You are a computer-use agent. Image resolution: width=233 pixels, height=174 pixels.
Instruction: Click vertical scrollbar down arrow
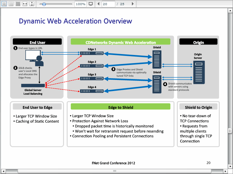pyautogui.click(x=230, y=166)
